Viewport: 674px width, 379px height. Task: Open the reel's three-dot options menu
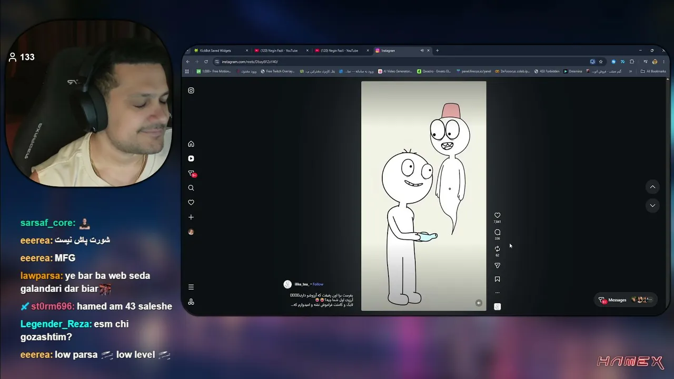(497, 293)
